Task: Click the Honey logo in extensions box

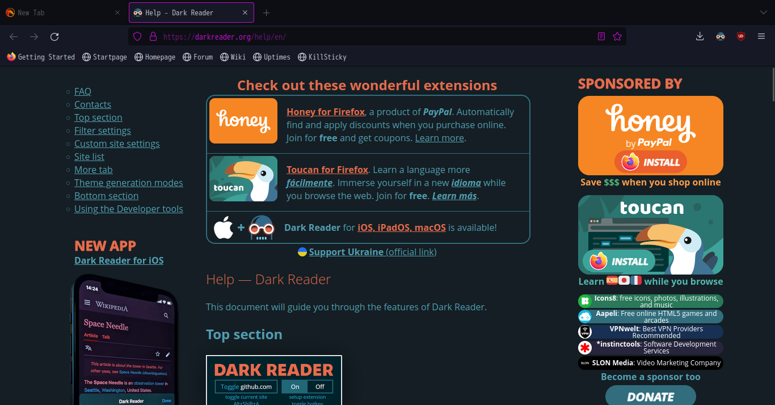Action: click(243, 121)
